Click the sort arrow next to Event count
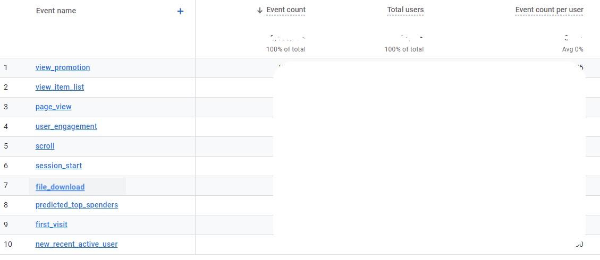This screenshot has height=260, width=600. click(260, 10)
